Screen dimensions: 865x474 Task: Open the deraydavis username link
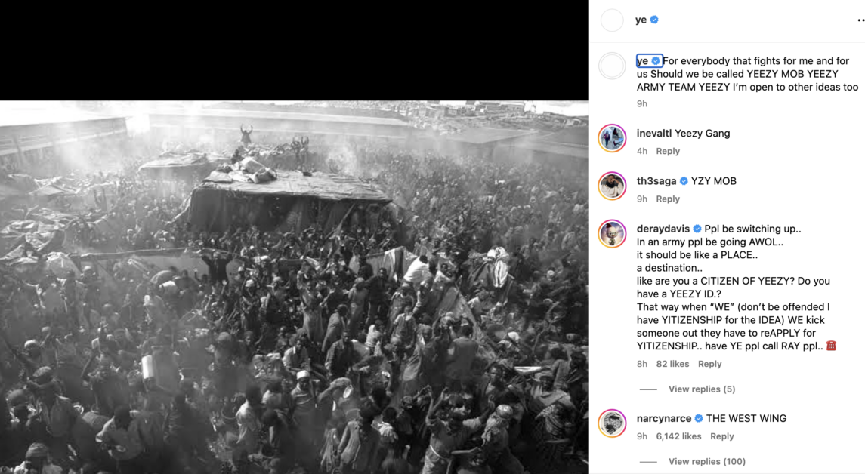coord(663,229)
